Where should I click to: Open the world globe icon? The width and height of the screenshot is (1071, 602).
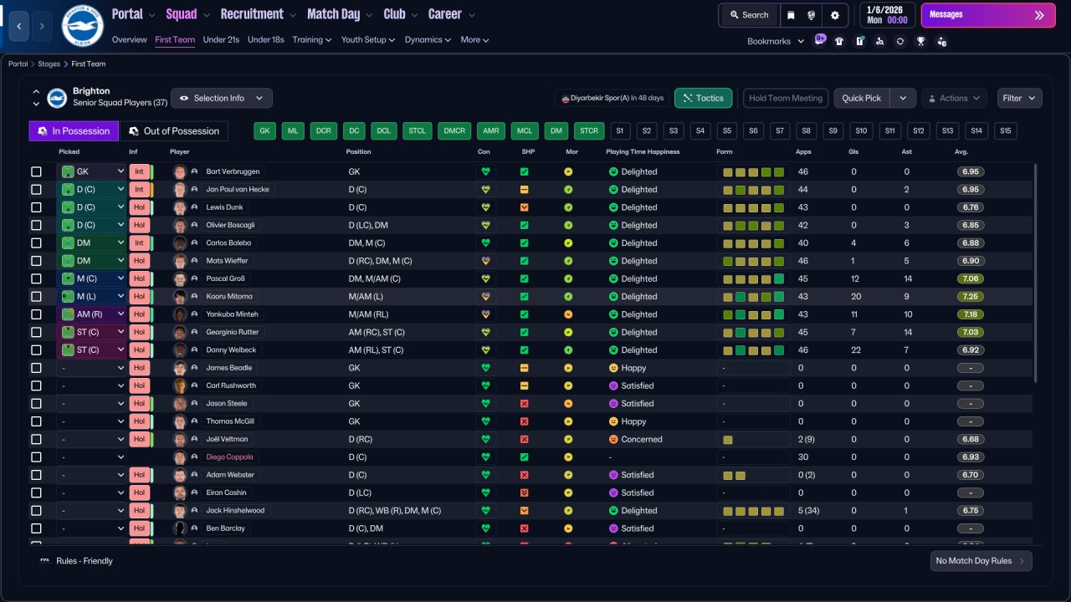(x=812, y=15)
